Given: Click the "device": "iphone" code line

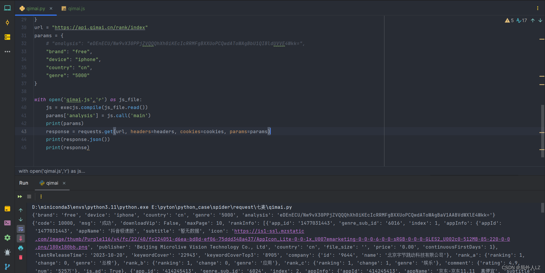Looking at the screenshot, I should (73, 59).
